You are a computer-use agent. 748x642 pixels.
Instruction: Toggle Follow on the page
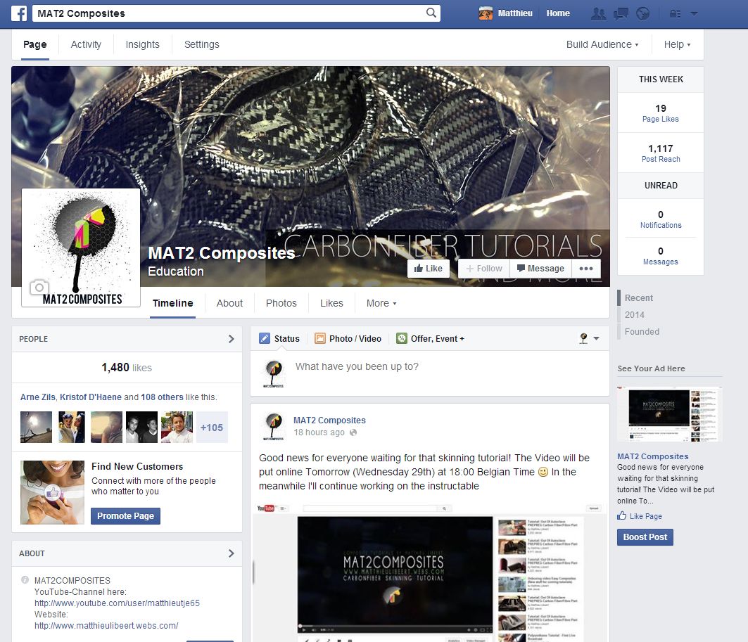[483, 268]
